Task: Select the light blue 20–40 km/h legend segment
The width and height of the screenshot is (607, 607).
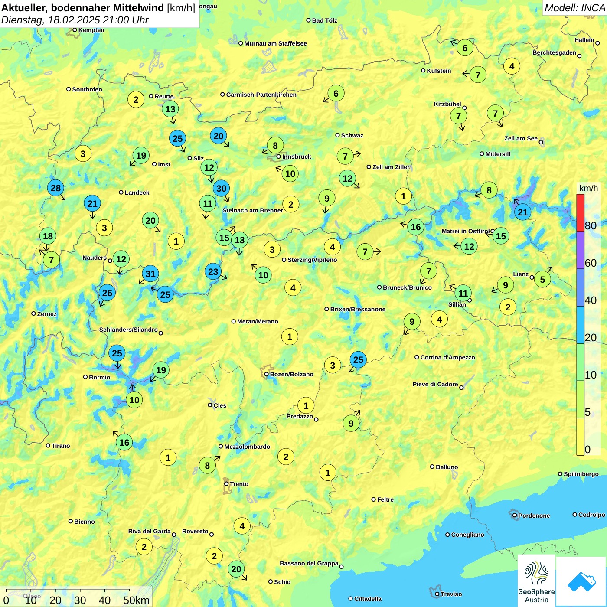Action: click(580, 325)
